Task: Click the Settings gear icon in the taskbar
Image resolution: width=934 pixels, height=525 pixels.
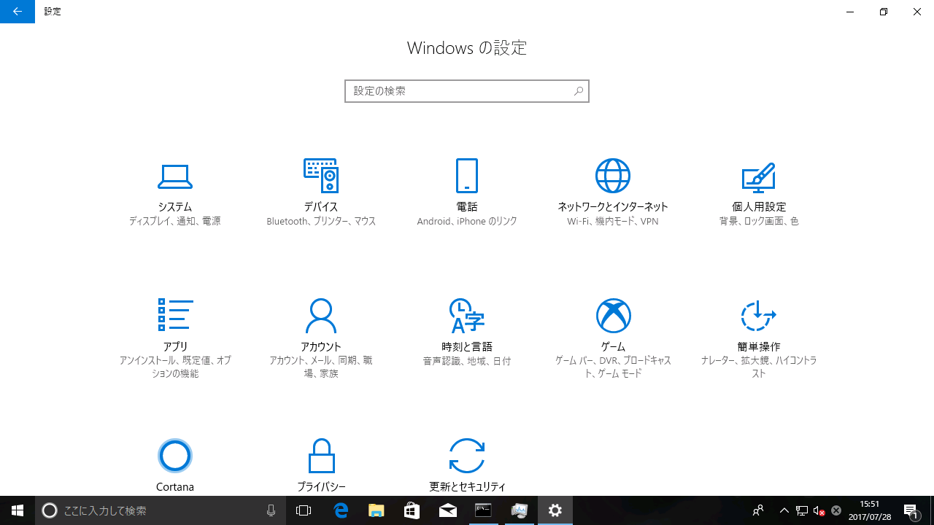Action: click(555, 510)
